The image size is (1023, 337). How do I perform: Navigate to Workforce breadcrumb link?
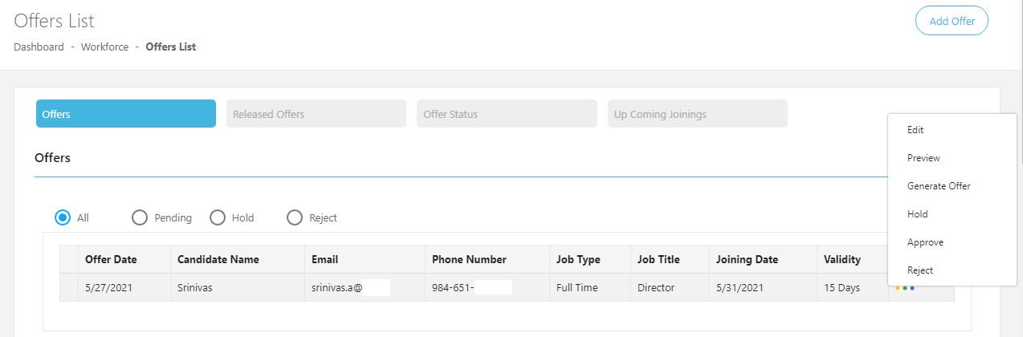(x=104, y=47)
